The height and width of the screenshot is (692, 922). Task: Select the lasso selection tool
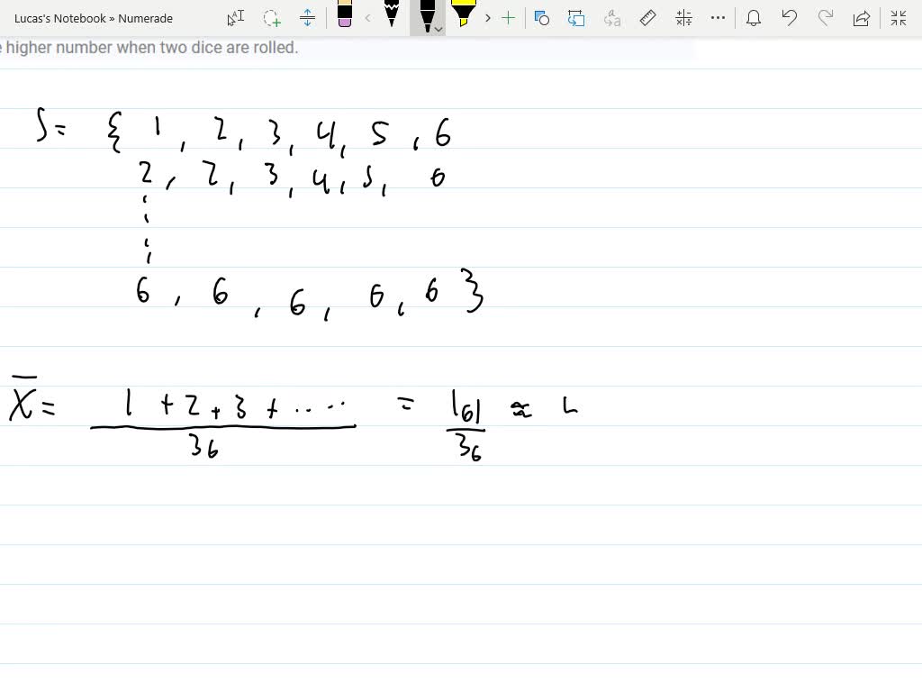pyautogui.click(x=269, y=18)
